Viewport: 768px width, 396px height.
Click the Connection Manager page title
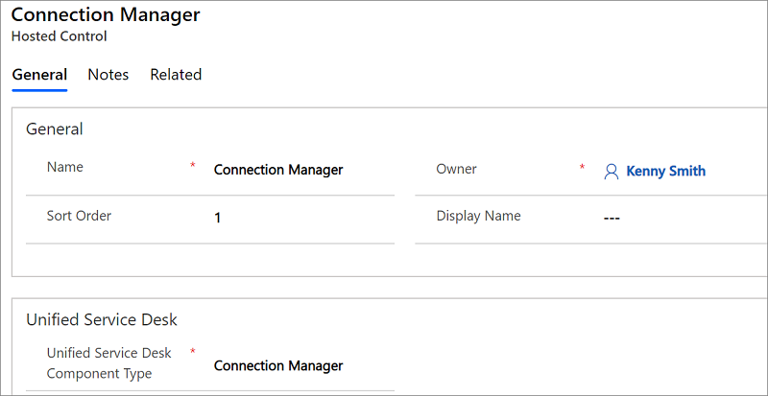[x=106, y=15]
